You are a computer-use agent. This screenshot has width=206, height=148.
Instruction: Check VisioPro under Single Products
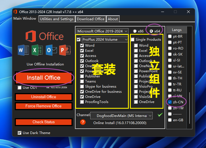(x=136, y=87)
